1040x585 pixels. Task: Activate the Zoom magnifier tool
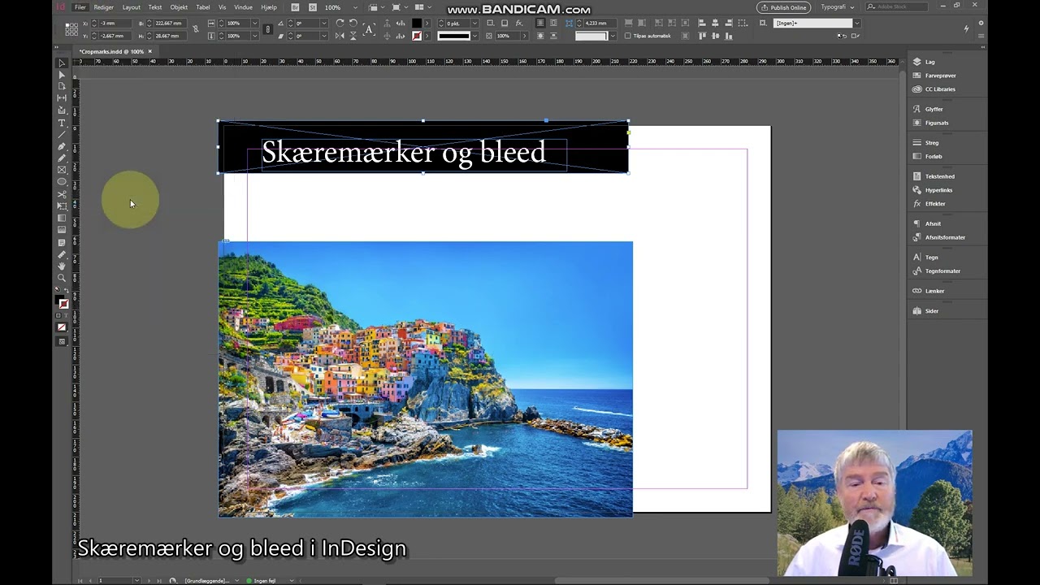62,279
